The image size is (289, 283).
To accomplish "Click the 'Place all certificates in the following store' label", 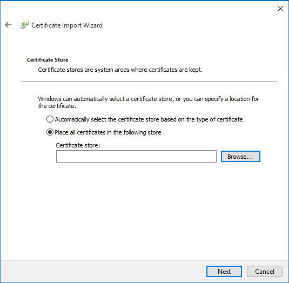I will point(108,132).
